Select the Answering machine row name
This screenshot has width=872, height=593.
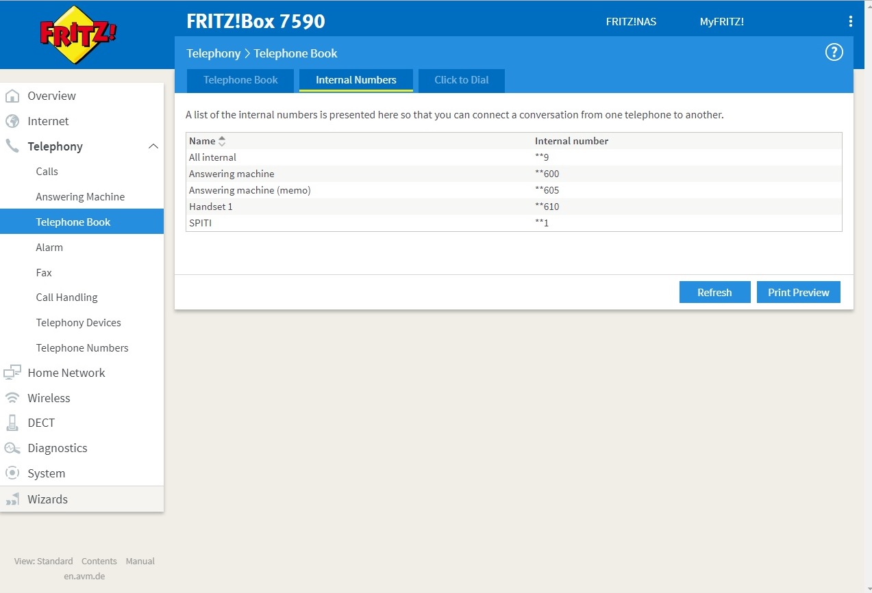232,174
